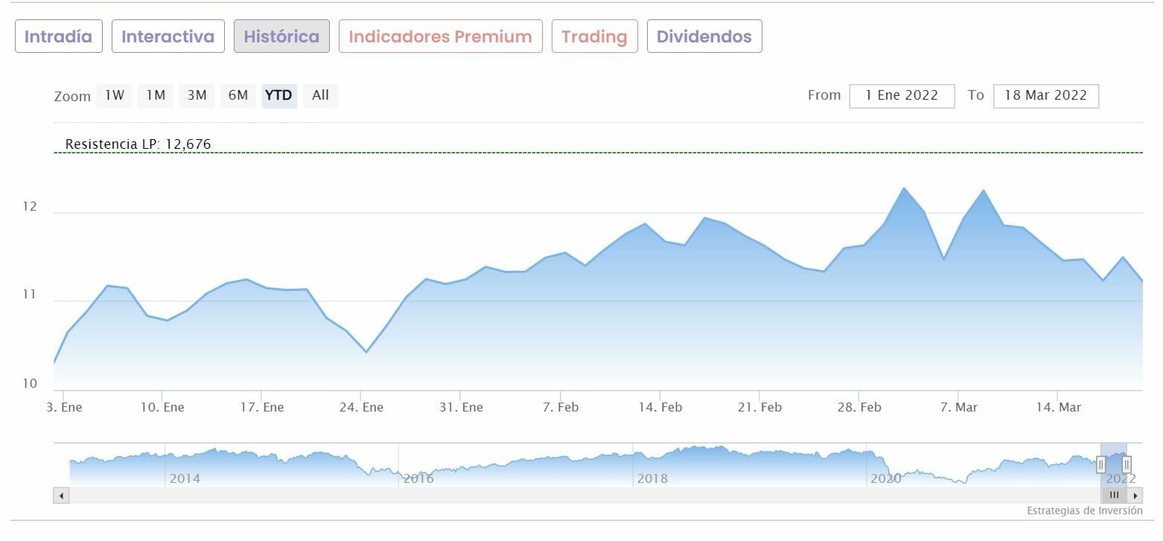Set zoom range to 1M
Screen dimensions: 1163x541
click(156, 95)
